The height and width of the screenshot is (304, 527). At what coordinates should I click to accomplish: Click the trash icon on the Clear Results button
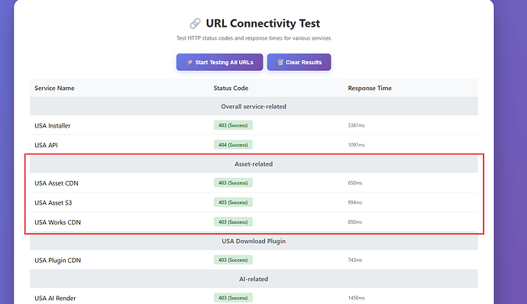point(280,62)
